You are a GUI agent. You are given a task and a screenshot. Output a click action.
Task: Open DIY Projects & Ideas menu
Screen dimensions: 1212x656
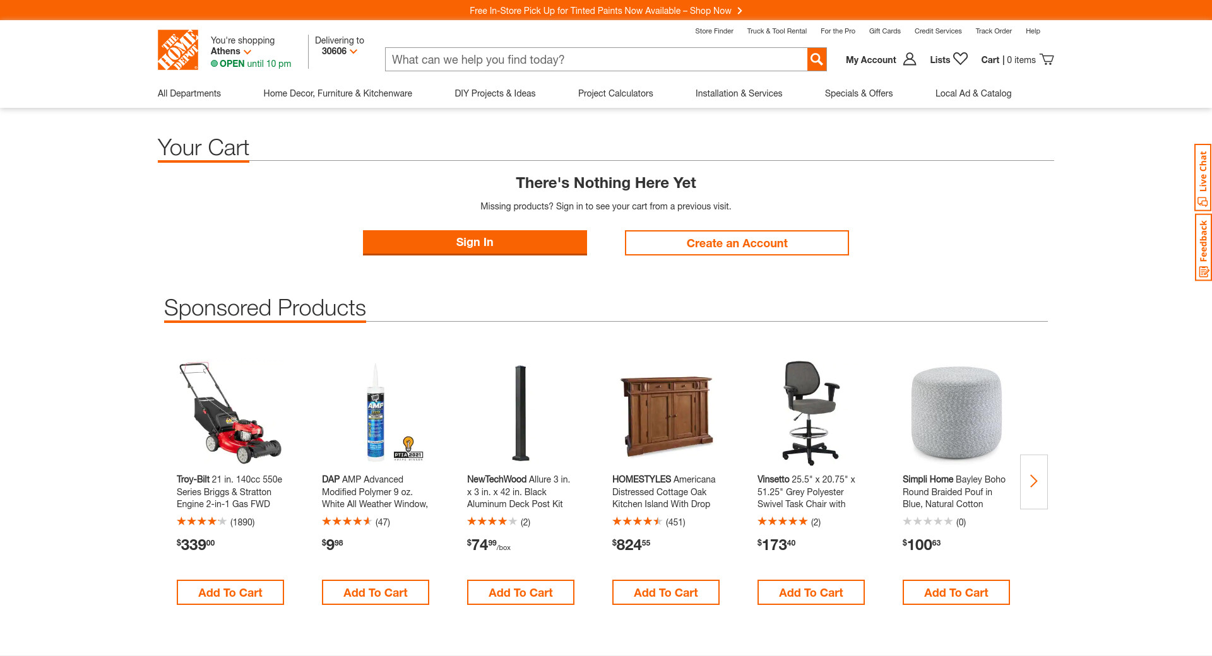click(x=495, y=93)
